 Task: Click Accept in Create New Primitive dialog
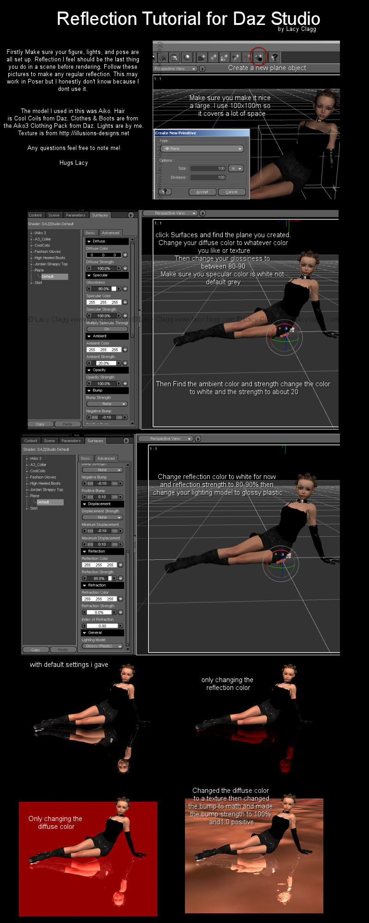(202, 192)
